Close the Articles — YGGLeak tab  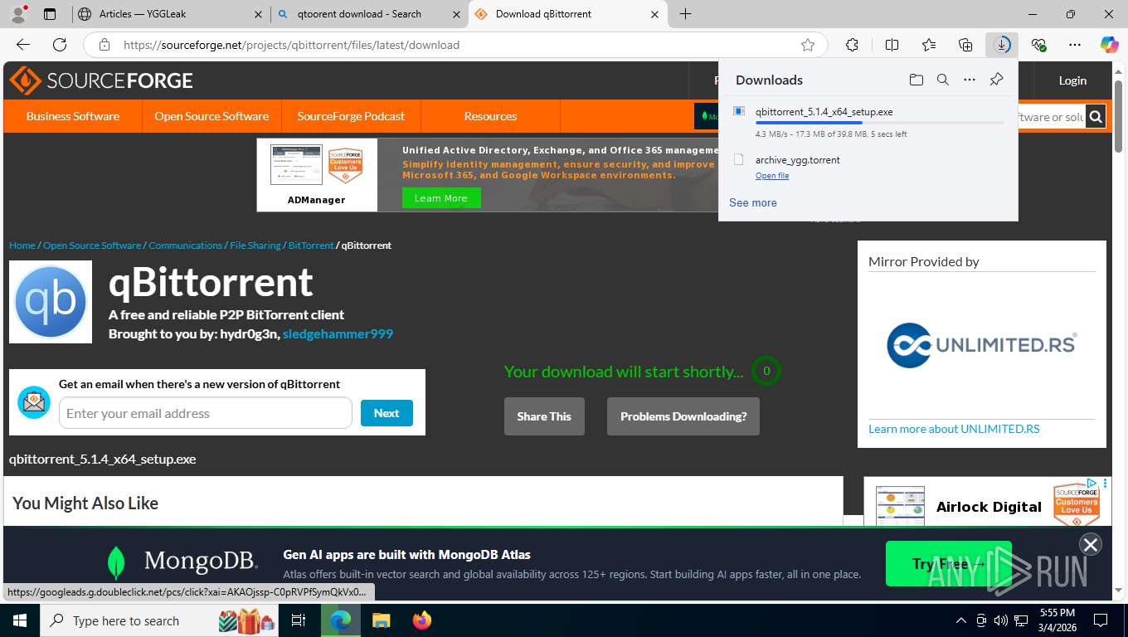[257, 14]
